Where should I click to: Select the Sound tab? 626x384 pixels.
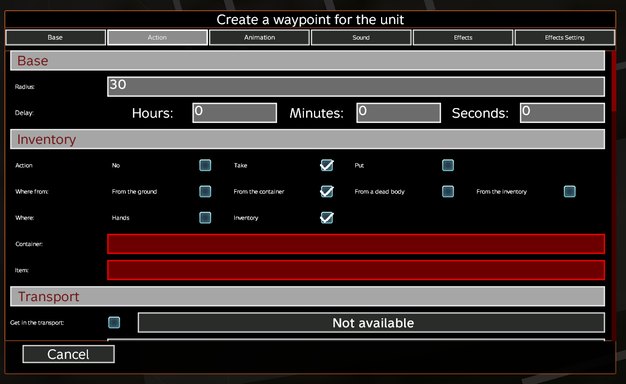[x=361, y=37]
